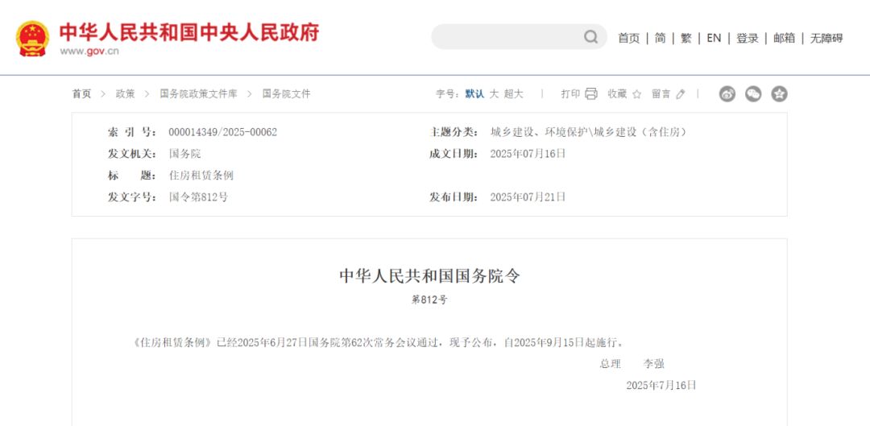Viewport: 870px width, 426px height.
Task: Click issuing agency value 国务院
Action: pos(184,154)
